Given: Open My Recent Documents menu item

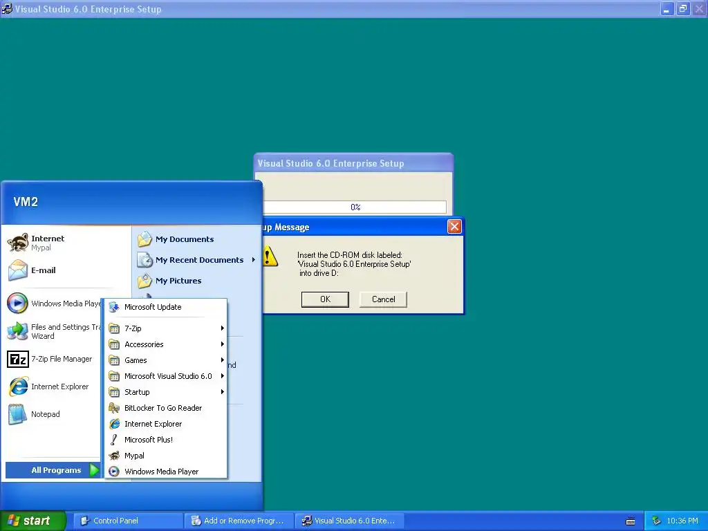Looking at the screenshot, I should pos(196,260).
